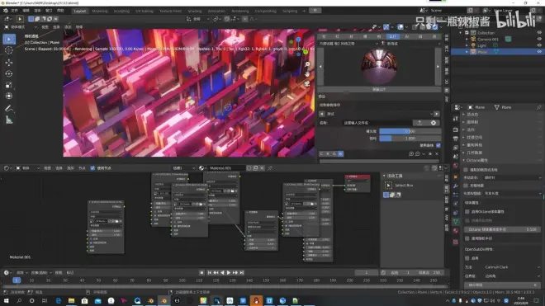Click the LUT preview sphere thumbnail
This screenshot has width=545, height=306.
tap(379, 66)
